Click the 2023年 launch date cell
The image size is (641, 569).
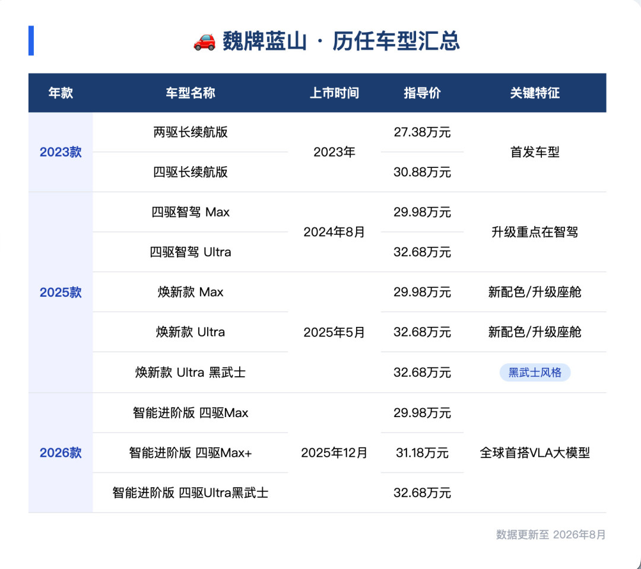tap(334, 152)
